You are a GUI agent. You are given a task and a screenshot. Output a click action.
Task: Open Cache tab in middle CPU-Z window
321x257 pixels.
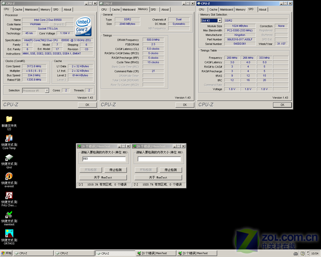pyautogui.click(x=116, y=9)
